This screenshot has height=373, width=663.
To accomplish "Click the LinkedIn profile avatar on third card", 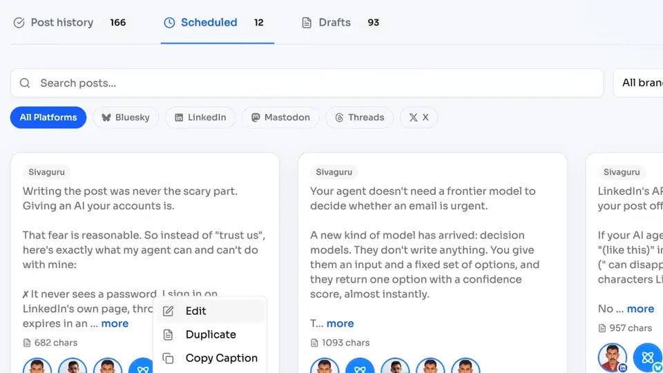I will (x=613, y=357).
